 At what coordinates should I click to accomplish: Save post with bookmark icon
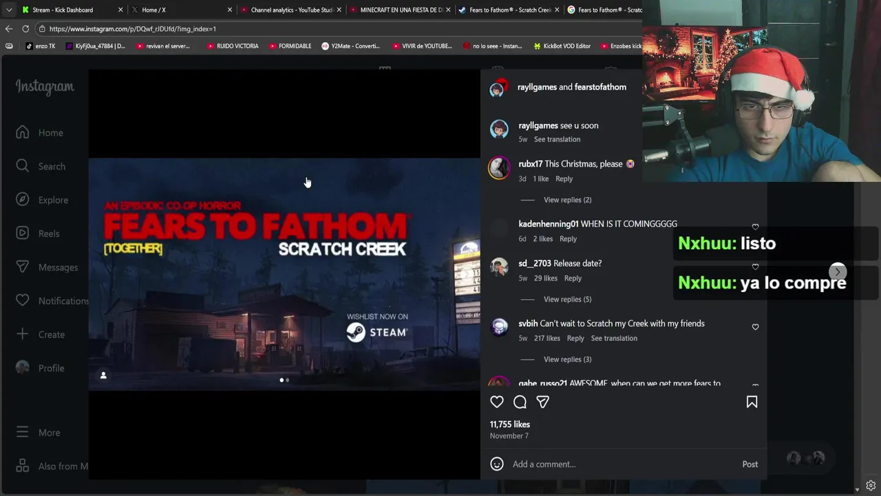(752, 402)
